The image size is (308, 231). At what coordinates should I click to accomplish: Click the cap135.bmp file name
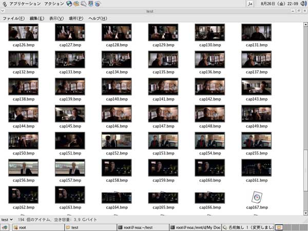pos(163,72)
